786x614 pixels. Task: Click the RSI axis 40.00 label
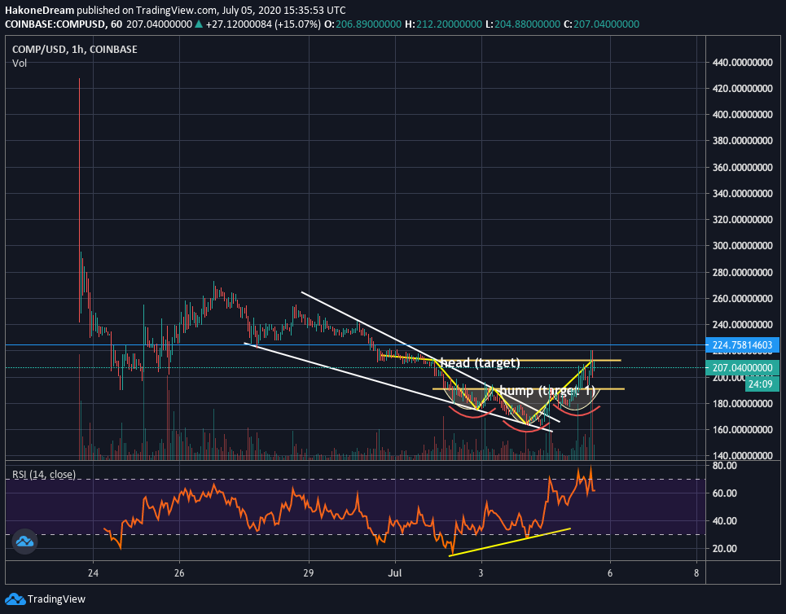[724, 521]
